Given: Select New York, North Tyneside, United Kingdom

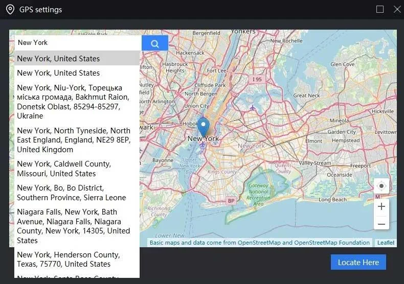Looking at the screenshot, I should pyautogui.click(x=77, y=140).
